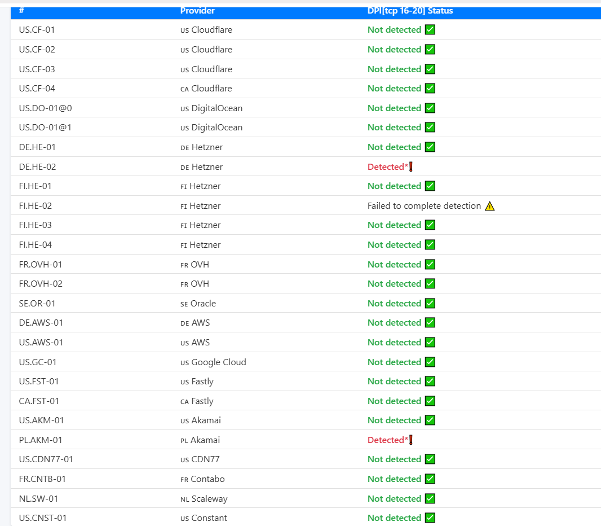Click green checkmark icon in US.FST-01 row

point(430,382)
